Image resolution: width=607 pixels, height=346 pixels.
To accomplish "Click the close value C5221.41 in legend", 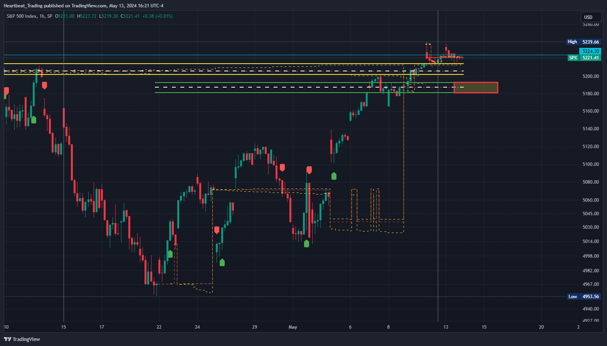I will coord(130,16).
